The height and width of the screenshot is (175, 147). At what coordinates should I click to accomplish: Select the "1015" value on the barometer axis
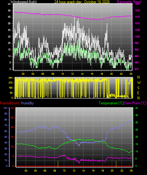tap(138, 17)
